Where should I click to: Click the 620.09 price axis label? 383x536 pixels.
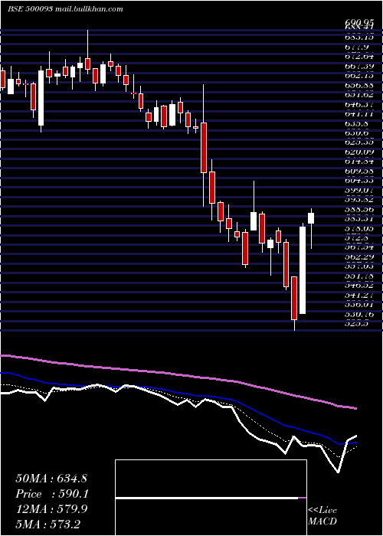tap(358, 152)
